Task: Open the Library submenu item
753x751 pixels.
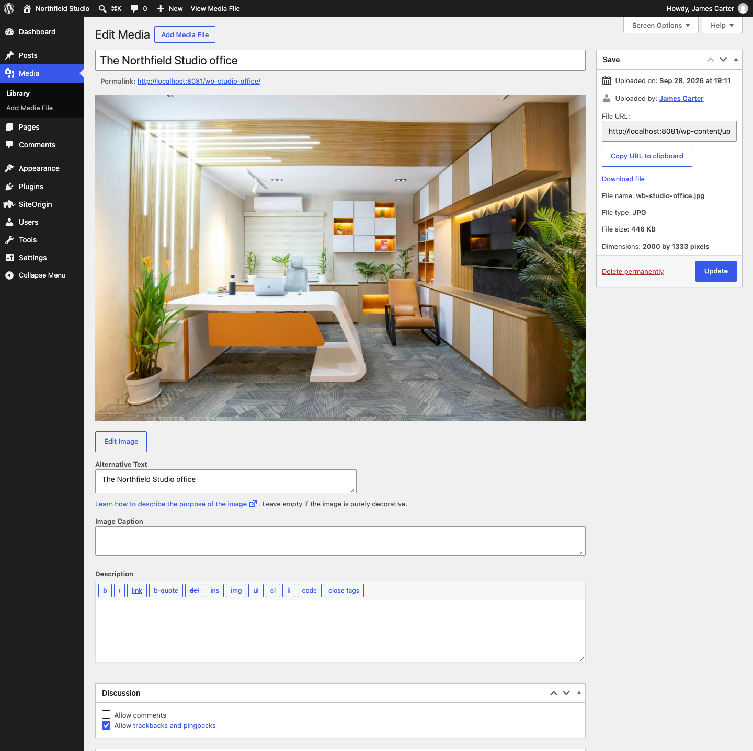Action: click(18, 93)
